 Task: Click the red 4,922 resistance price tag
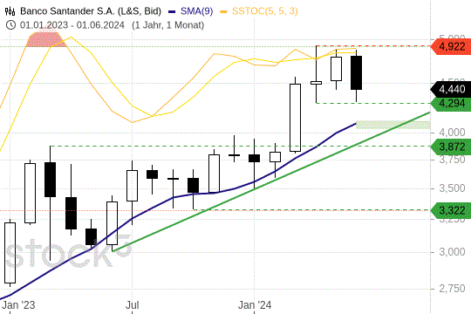point(451,46)
